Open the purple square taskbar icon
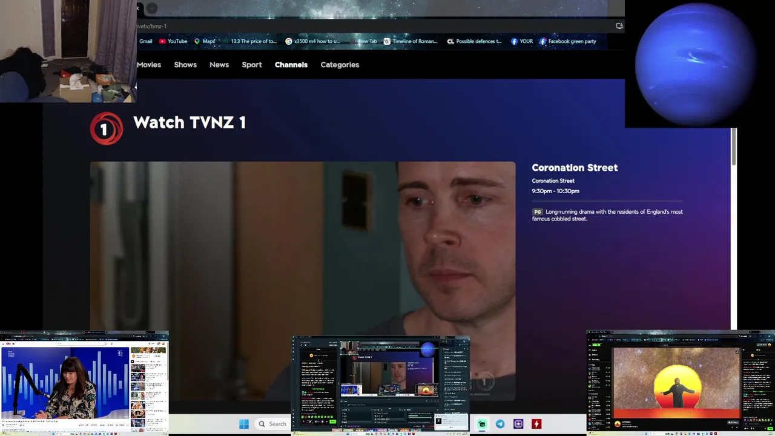 (x=518, y=424)
